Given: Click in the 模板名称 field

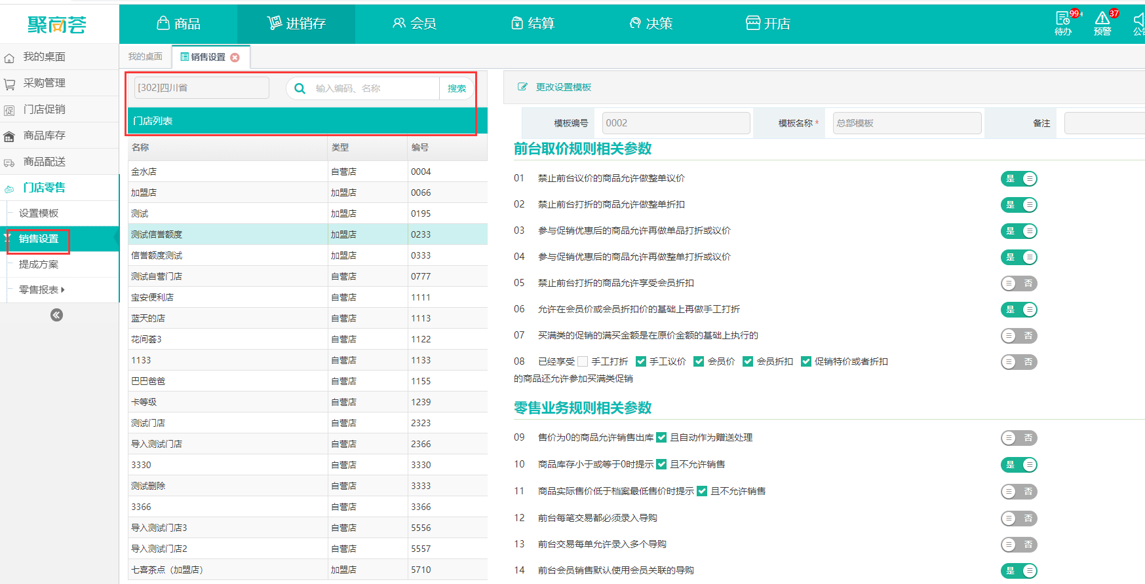Looking at the screenshot, I should coord(907,123).
